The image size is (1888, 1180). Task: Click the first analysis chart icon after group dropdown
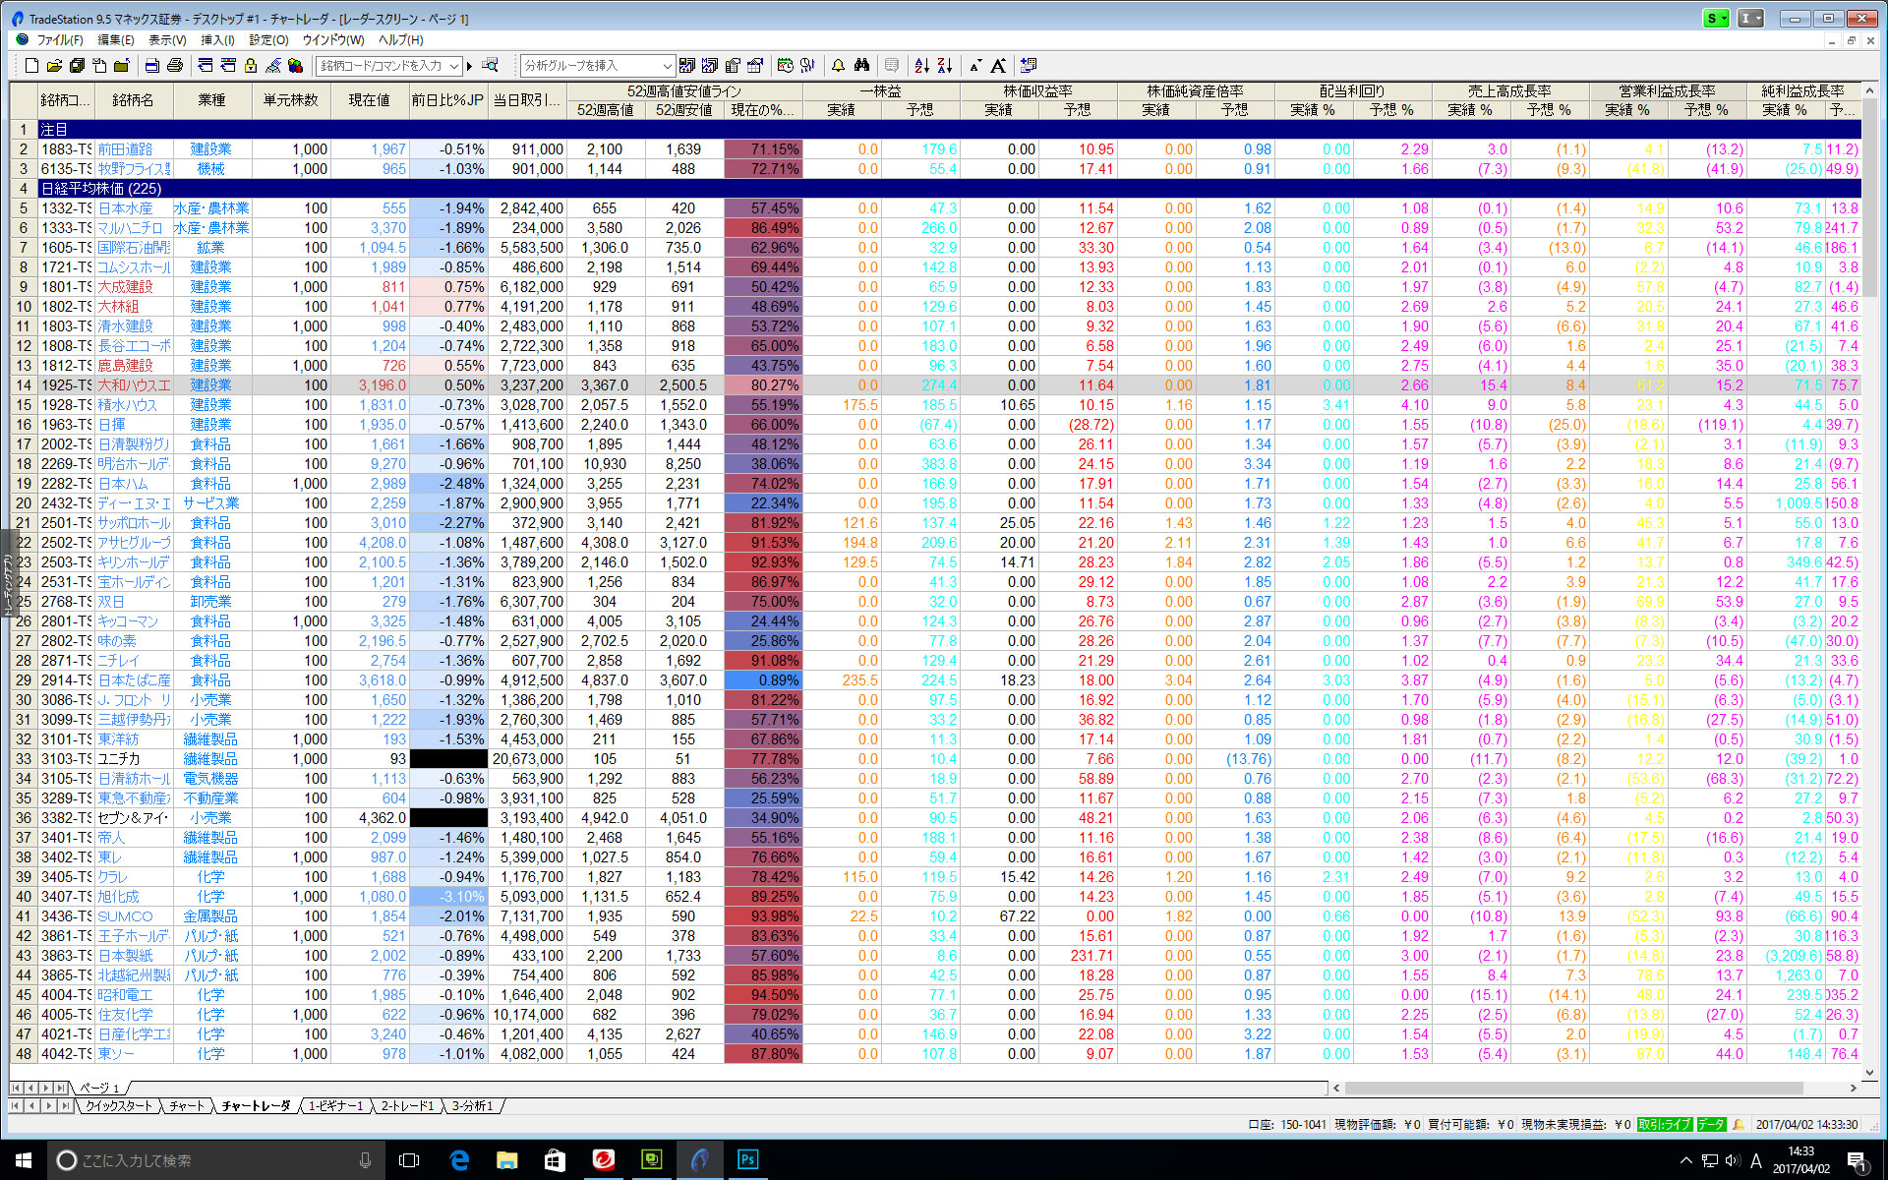coord(687,66)
